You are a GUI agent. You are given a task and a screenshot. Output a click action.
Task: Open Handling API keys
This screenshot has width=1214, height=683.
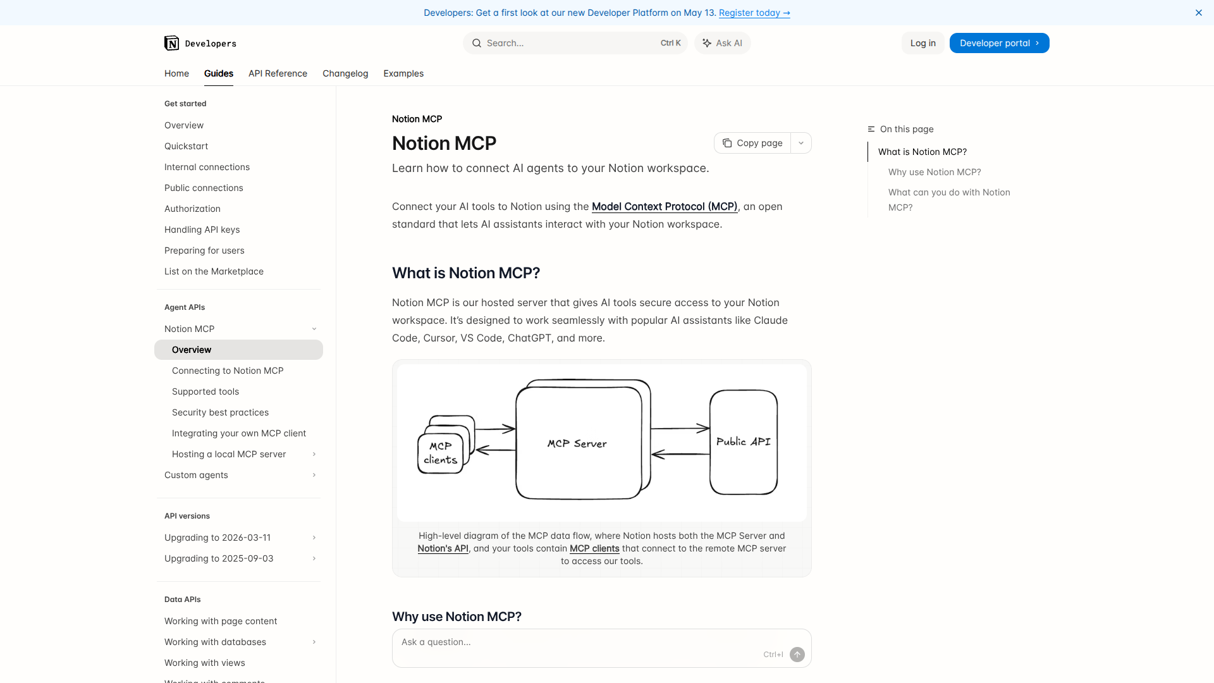pyautogui.click(x=202, y=230)
